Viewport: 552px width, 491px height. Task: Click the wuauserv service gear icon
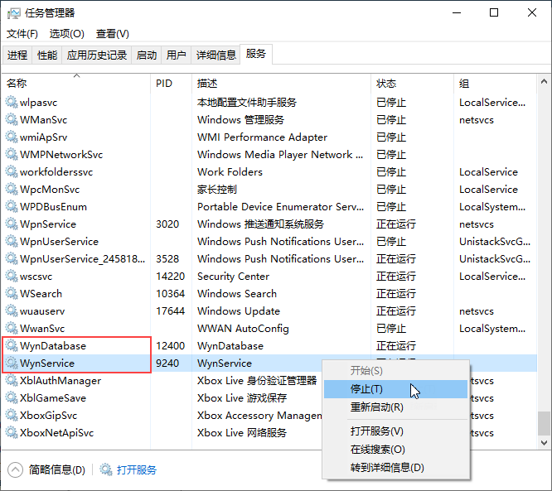(12, 311)
